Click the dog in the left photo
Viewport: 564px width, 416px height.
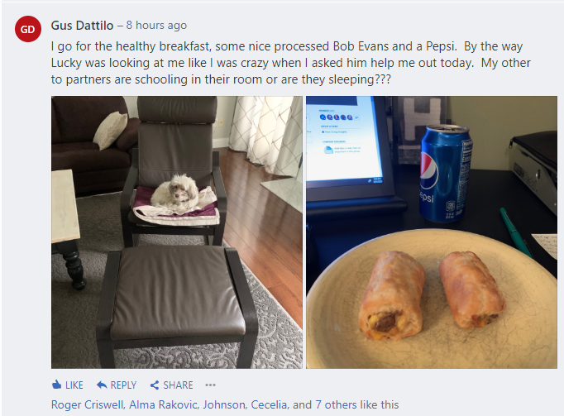click(175, 189)
